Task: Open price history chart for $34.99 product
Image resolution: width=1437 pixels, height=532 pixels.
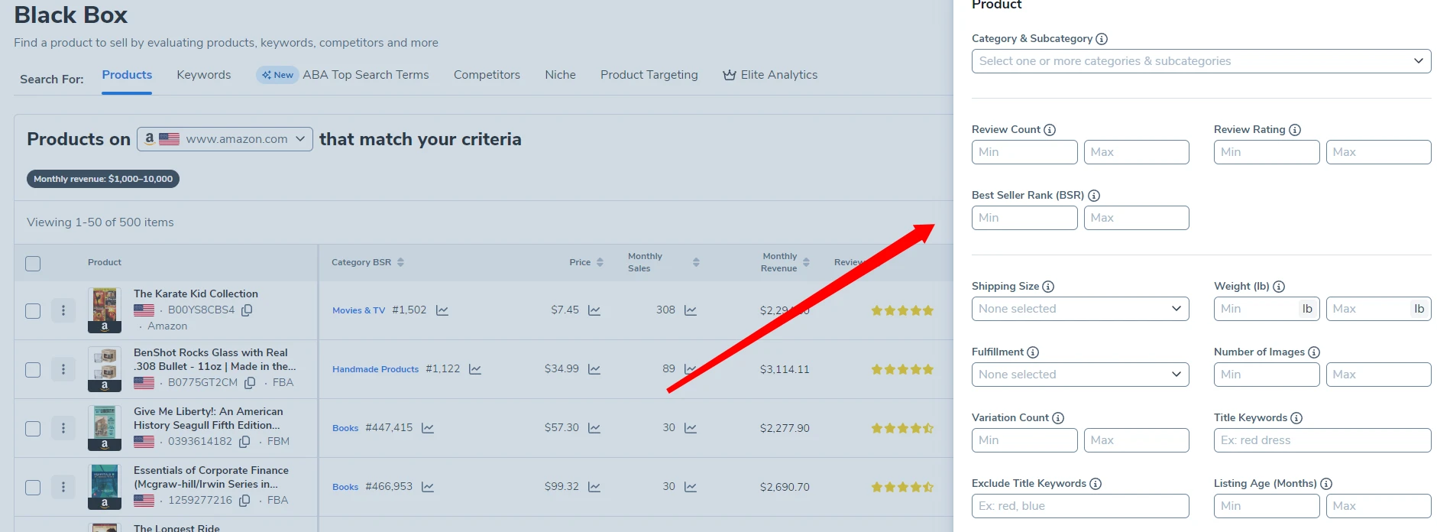Action: point(594,369)
